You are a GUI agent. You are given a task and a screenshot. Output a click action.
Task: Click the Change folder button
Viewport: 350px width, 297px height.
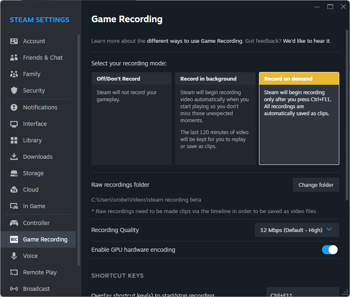(316, 185)
